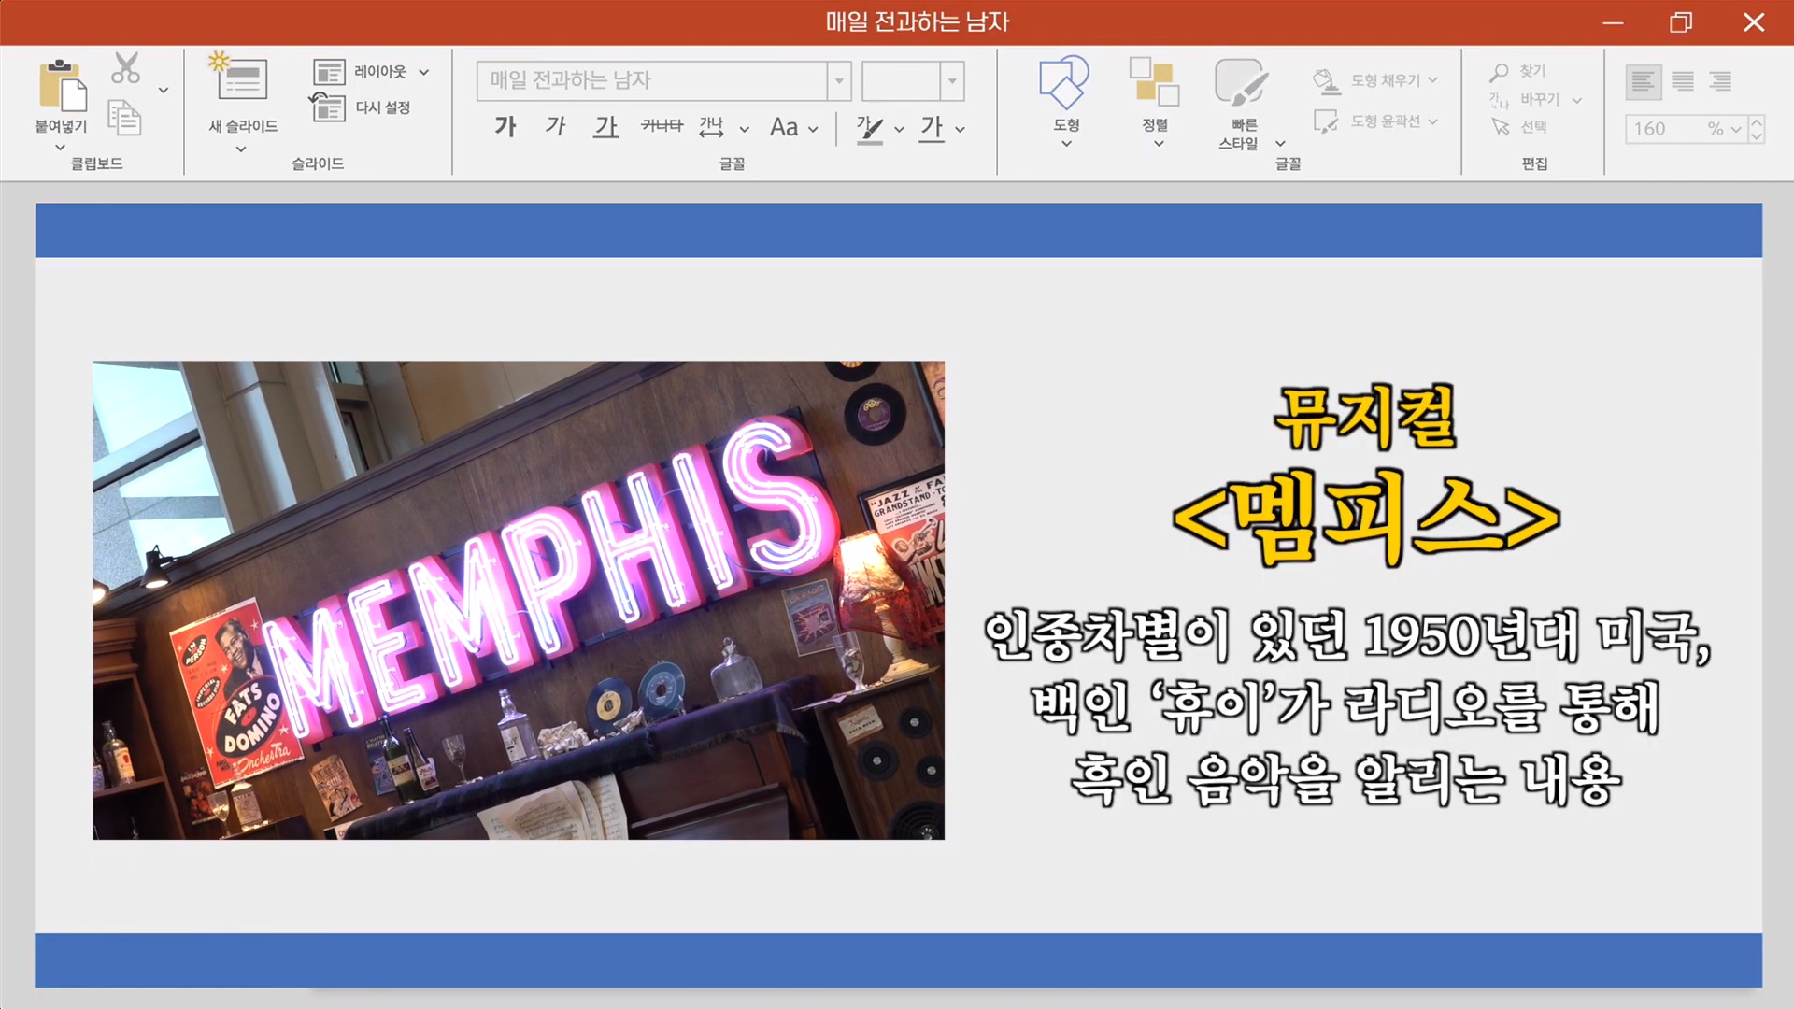Toggle bold 가 formatting

coord(505,126)
